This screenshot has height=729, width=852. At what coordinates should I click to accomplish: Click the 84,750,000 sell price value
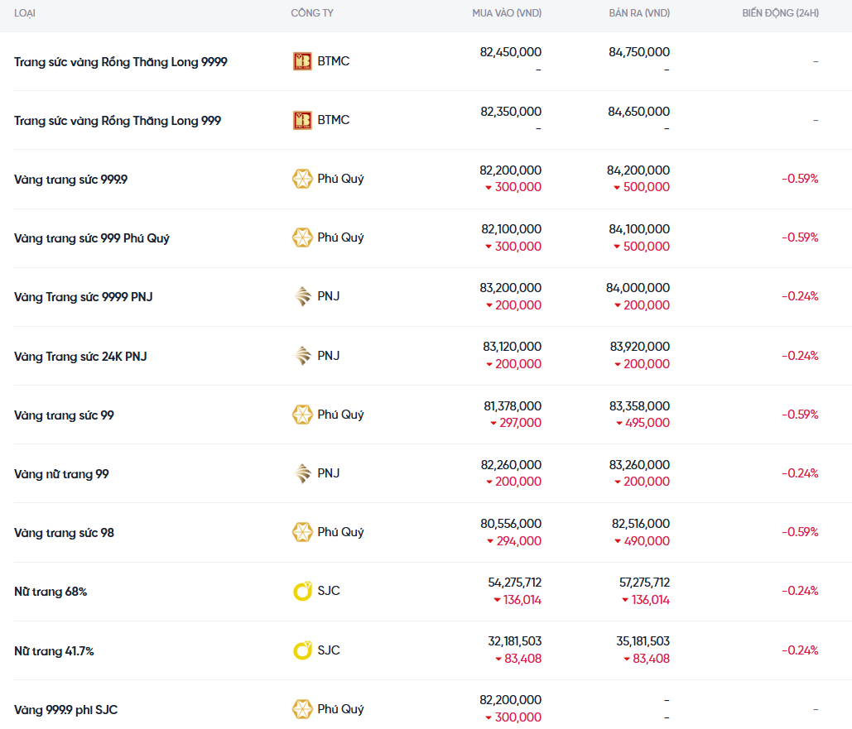638,52
